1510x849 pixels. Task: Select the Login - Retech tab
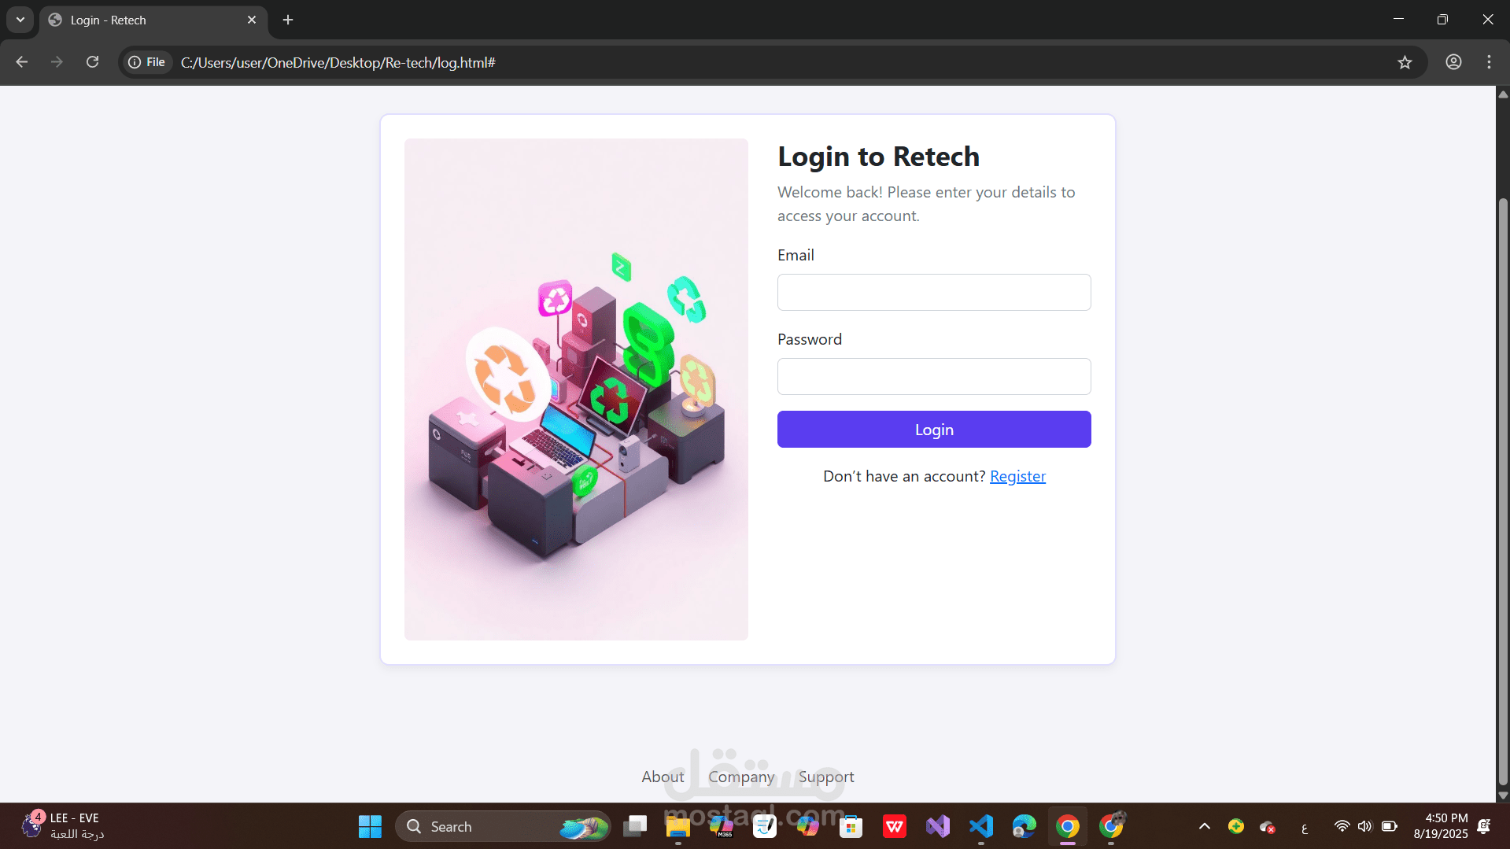coord(153,20)
